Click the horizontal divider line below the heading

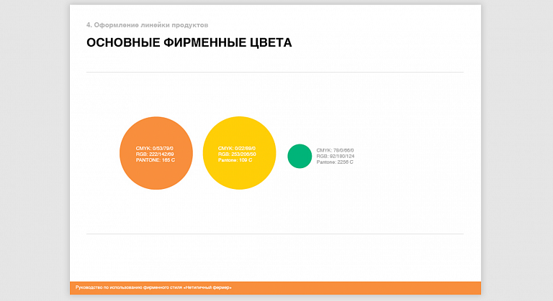click(275, 72)
